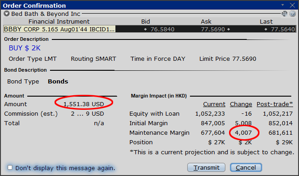Screen dimensions: 299x176
Task: Click the Change column header link
Action: pyautogui.click(x=241, y=104)
